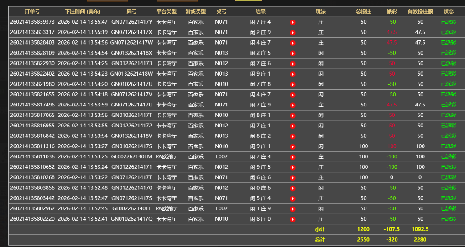Select round number GN0712621417X
465x247 pixels.
(131, 32)
